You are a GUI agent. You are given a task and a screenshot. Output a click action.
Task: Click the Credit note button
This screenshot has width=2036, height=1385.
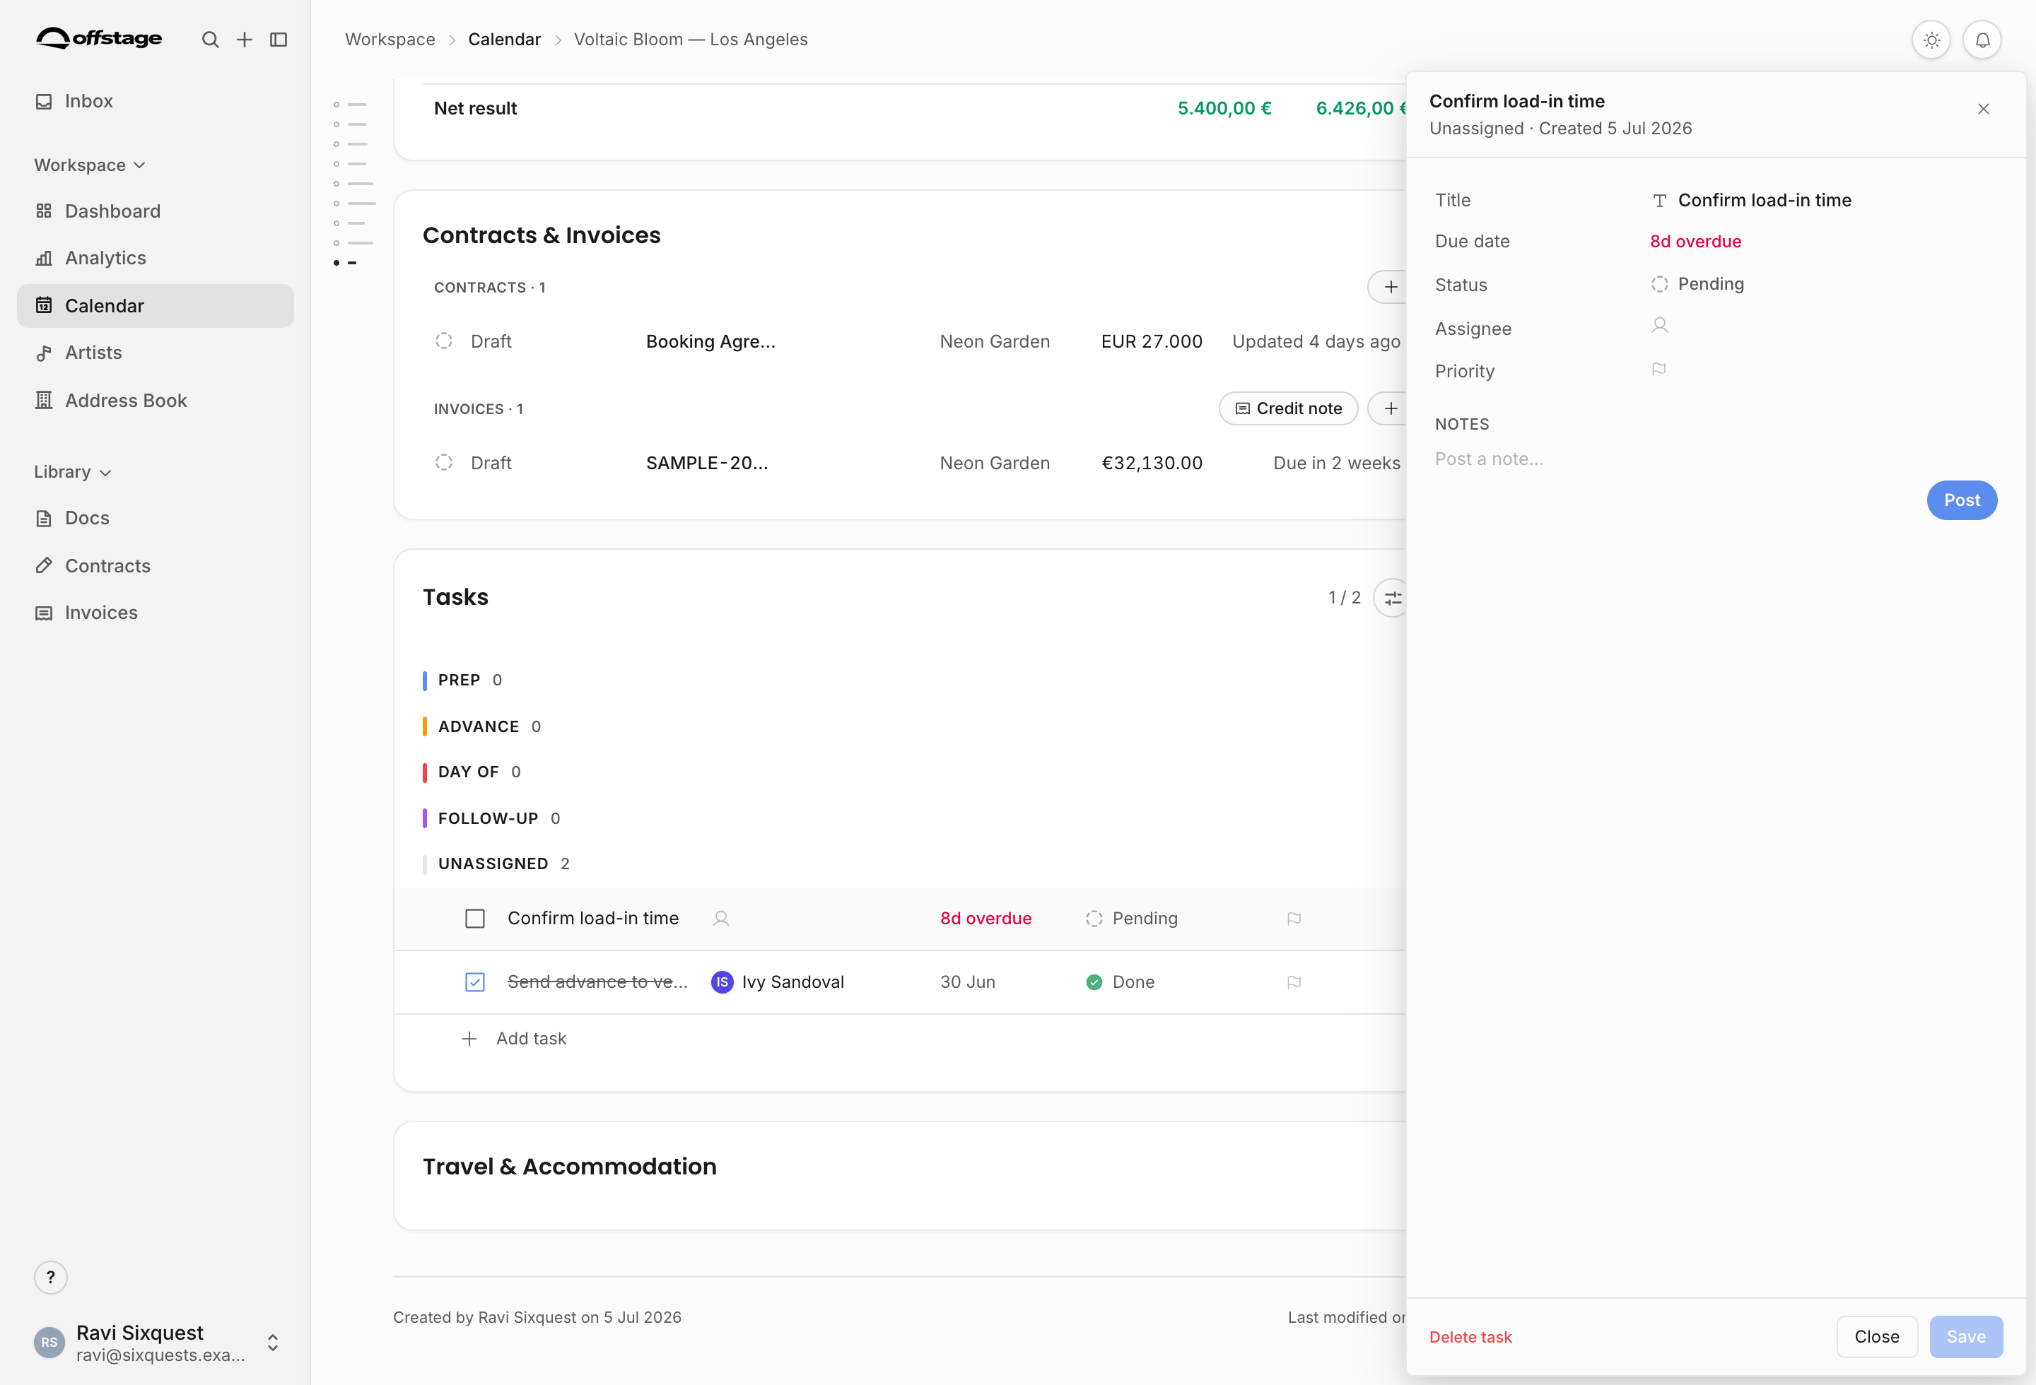click(1288, 409)
